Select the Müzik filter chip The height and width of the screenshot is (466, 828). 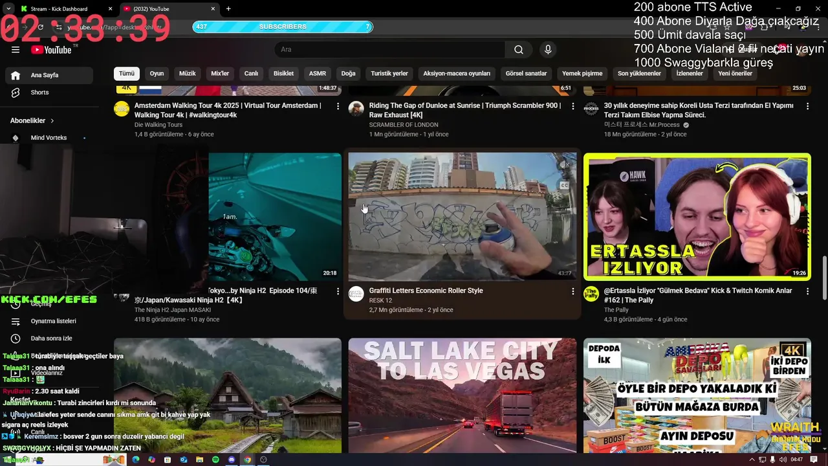pyautogui.click(x=188, y=74)
